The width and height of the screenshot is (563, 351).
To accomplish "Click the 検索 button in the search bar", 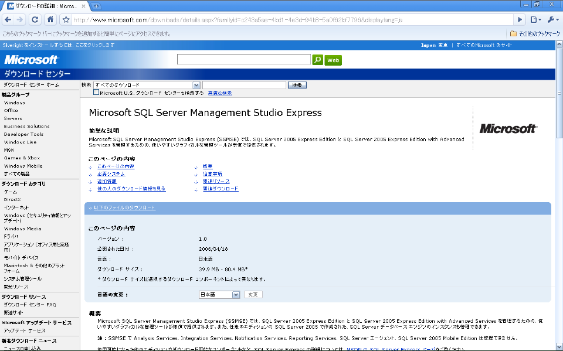I will [297, 85].
